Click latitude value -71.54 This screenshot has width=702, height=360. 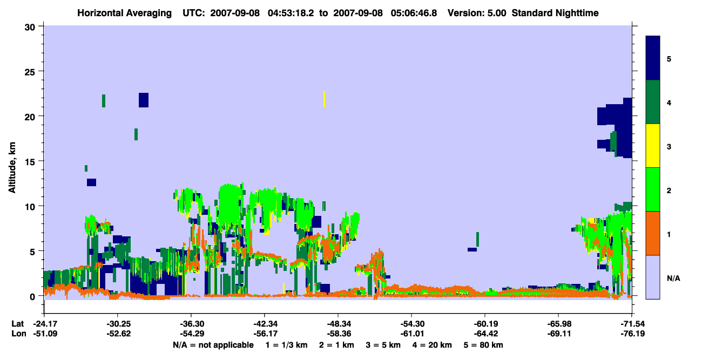(632, 324)
